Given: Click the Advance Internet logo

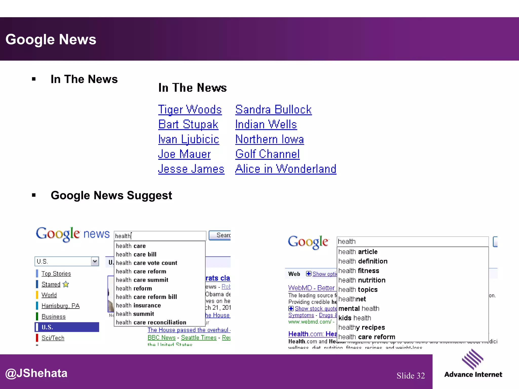Looking at the screenshot, I should [473, 364].
